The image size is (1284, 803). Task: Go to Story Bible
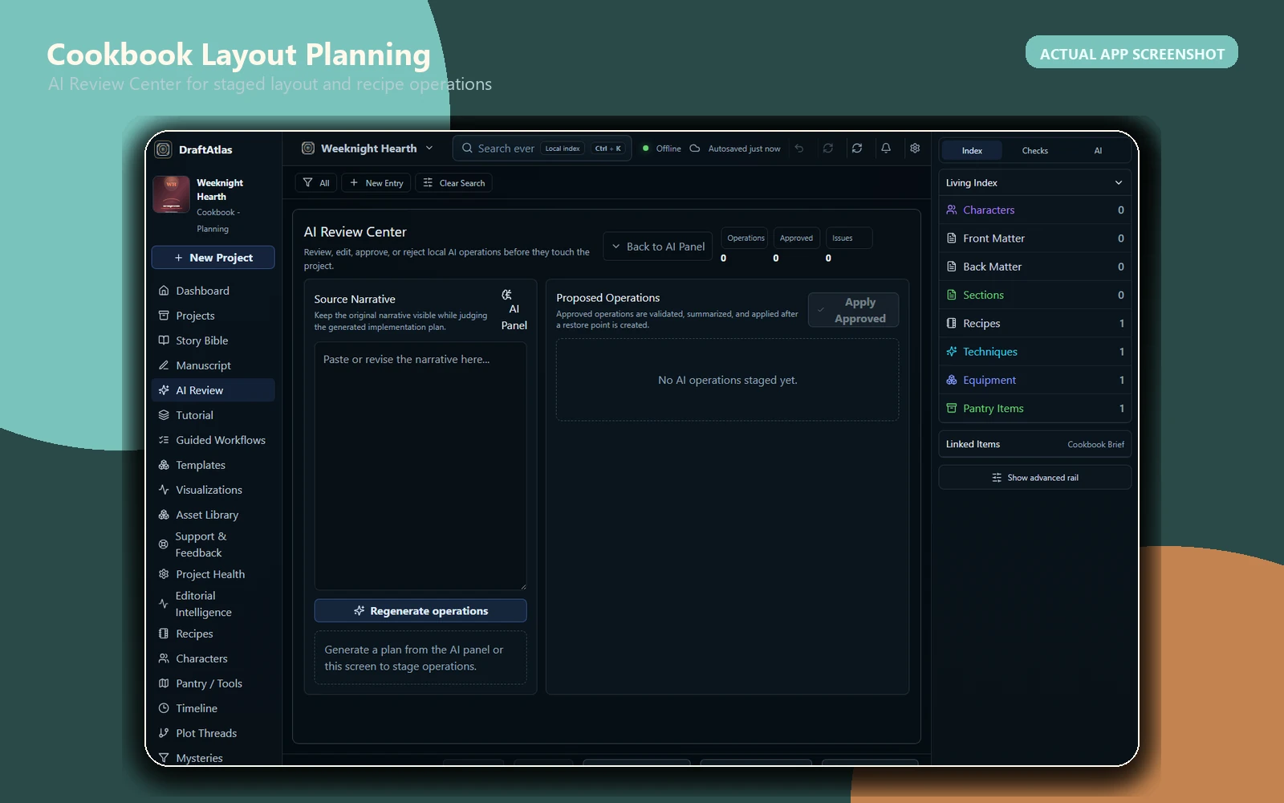pos(213,340)
